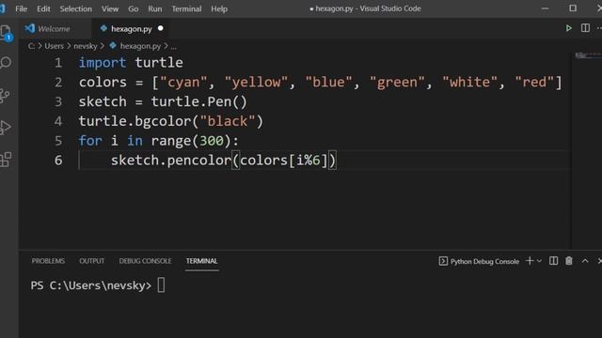Select the Python Debug Console terminal
This screenshot has width=602, height=338.
point(479,261)
